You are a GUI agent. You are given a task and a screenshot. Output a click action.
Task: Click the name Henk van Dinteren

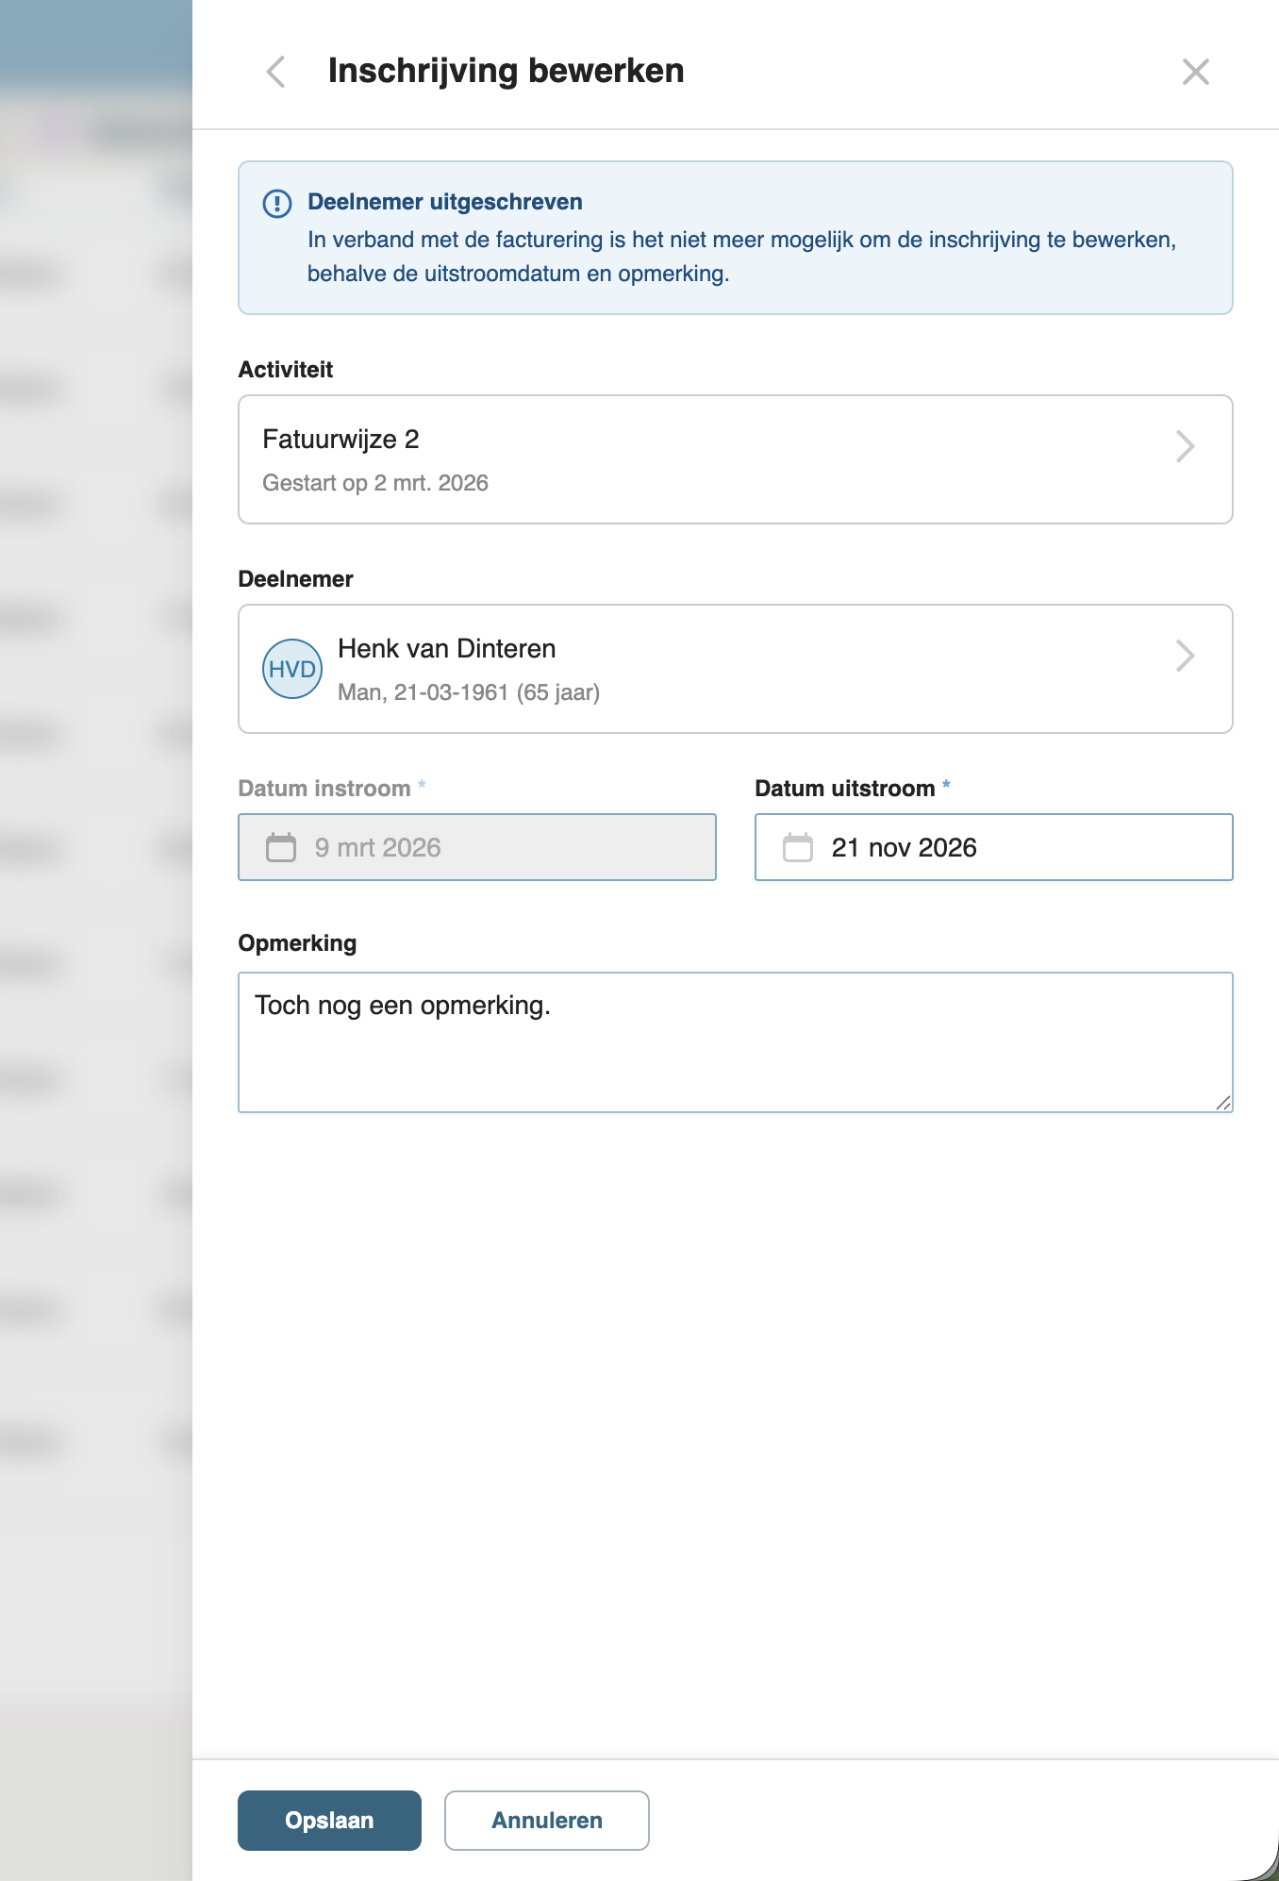tap(446, 649)
